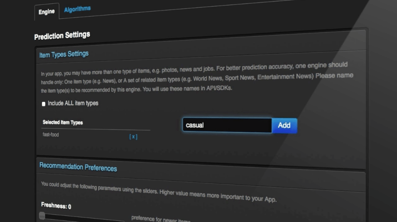Click the Add button

pos(284,126)
